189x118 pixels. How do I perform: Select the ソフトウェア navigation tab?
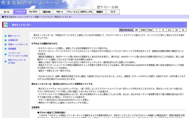[x=20, y=12]
